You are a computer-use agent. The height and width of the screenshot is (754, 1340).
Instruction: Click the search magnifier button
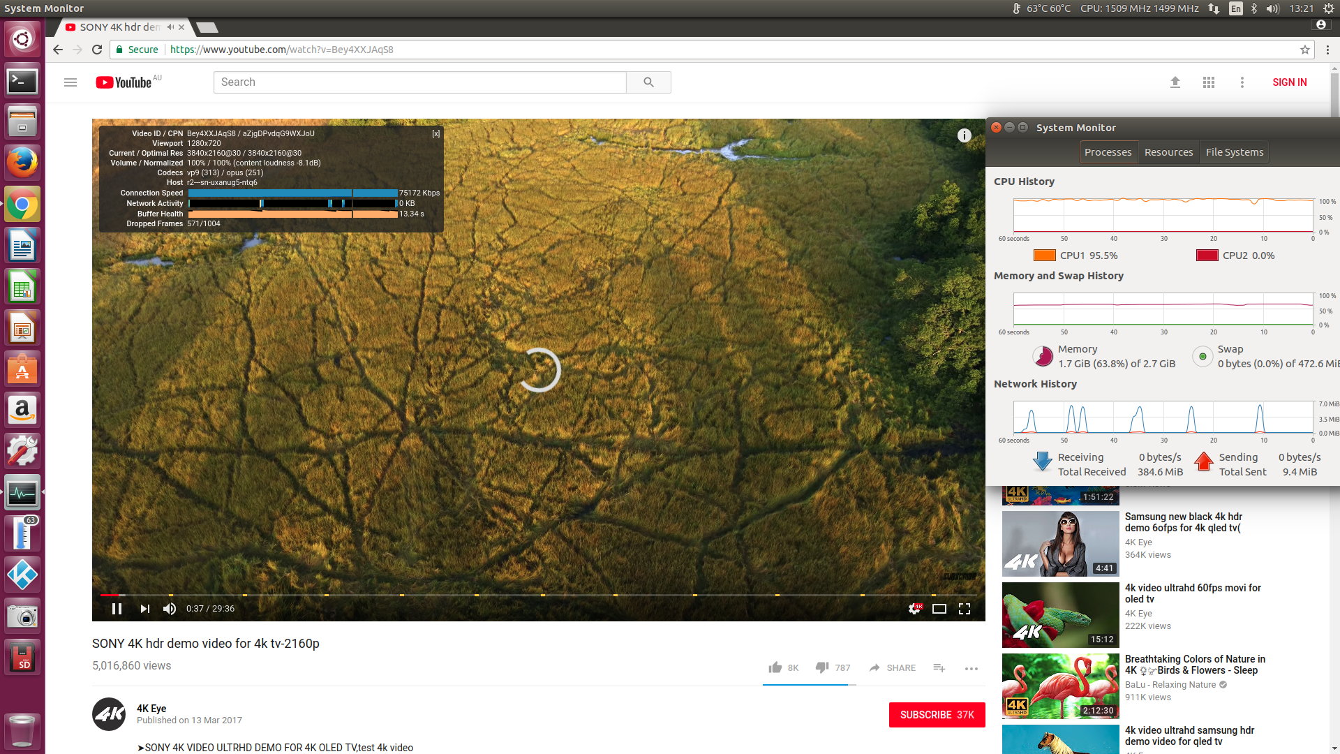pos(648,82)
